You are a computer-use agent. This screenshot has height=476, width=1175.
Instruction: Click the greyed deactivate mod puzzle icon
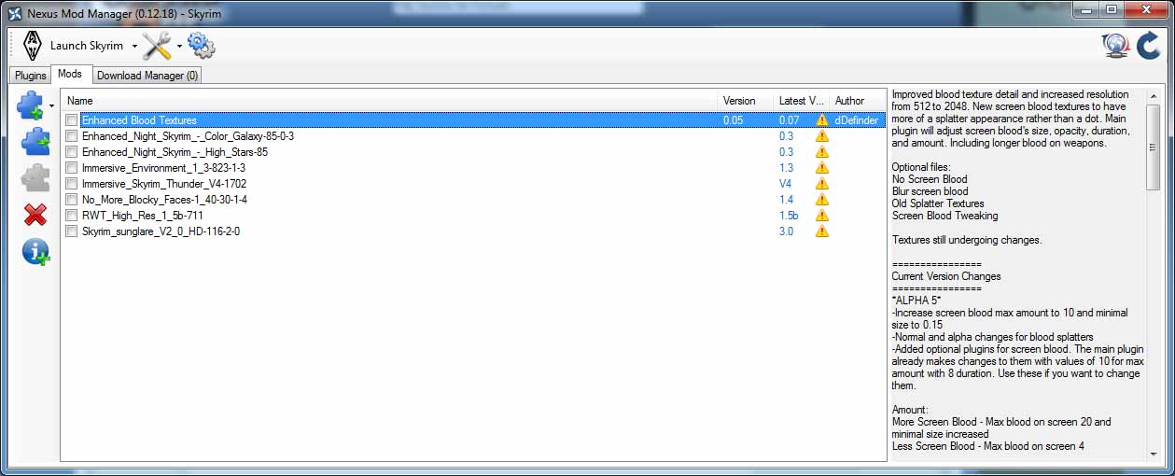point(35,177)
